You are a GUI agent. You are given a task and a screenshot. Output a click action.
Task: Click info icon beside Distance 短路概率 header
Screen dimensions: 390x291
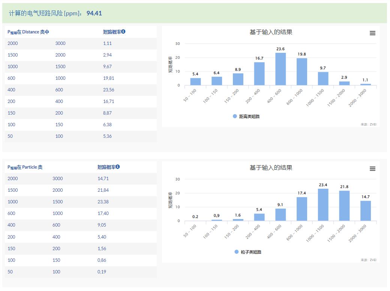click(123, 31)
